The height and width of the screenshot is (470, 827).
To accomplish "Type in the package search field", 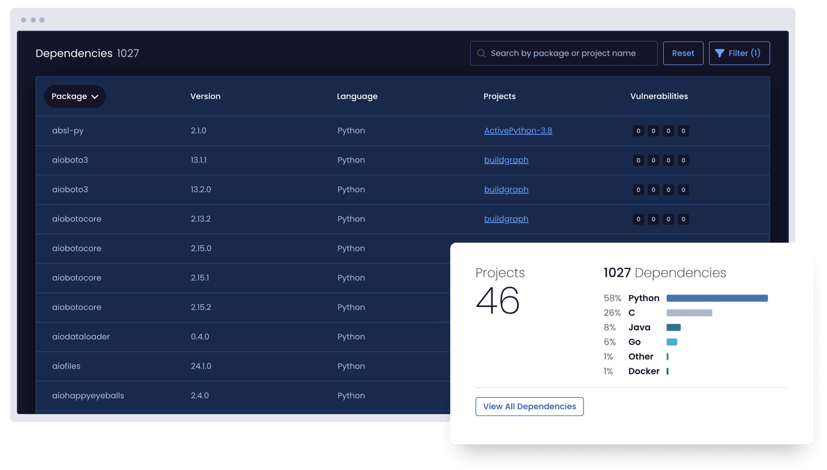I will pyautogui.click(x=569, y=53).
